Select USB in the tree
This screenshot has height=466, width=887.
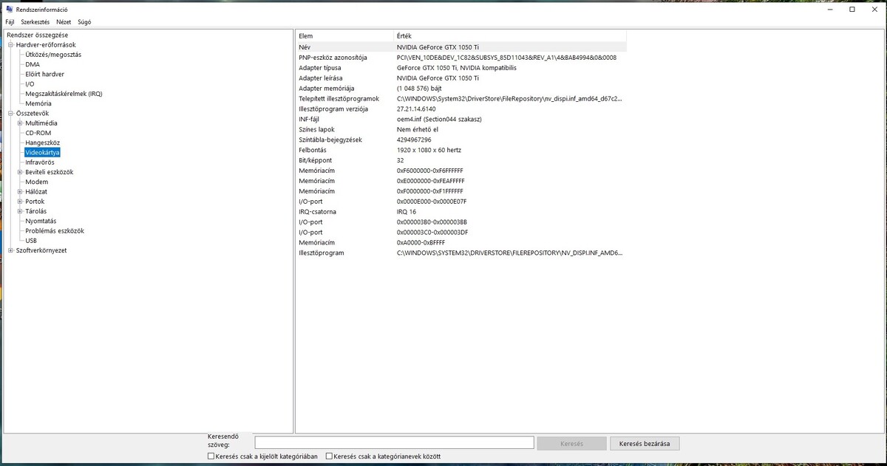[x=31, y=241]
